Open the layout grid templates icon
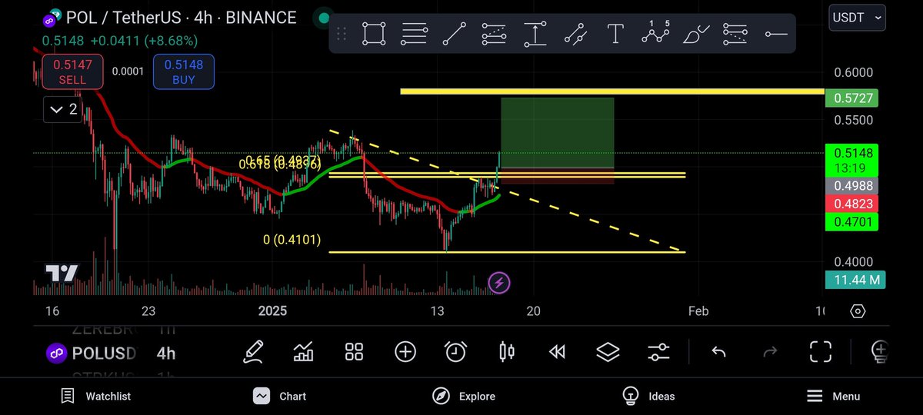The image size is (923, 415). pos(354,352)
